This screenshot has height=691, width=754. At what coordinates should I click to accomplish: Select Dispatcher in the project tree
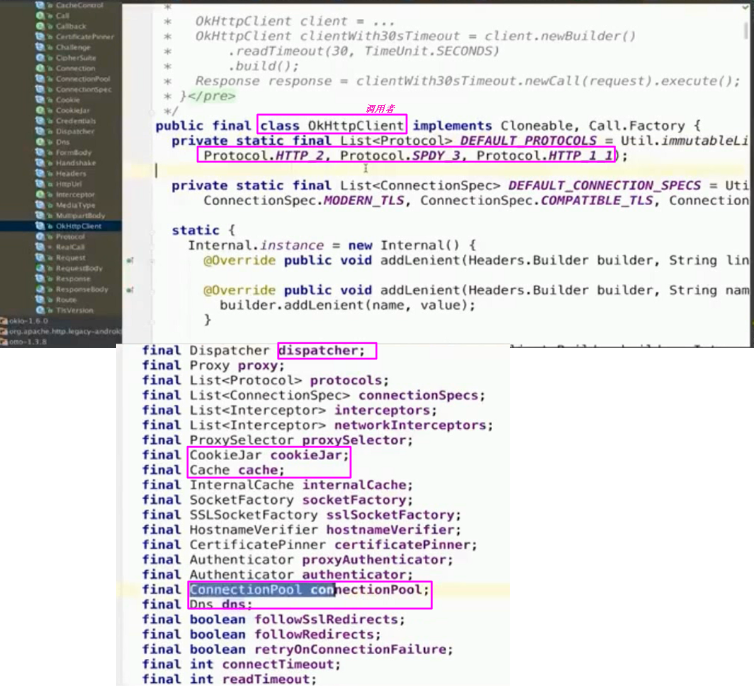click(74, 132)
